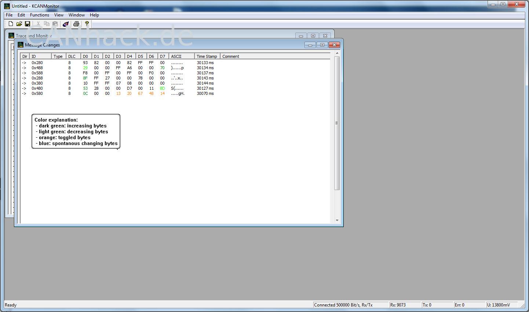Close the Trace and Monitor window
Screen dimensions: 529x312
click(x=325, y=36)
